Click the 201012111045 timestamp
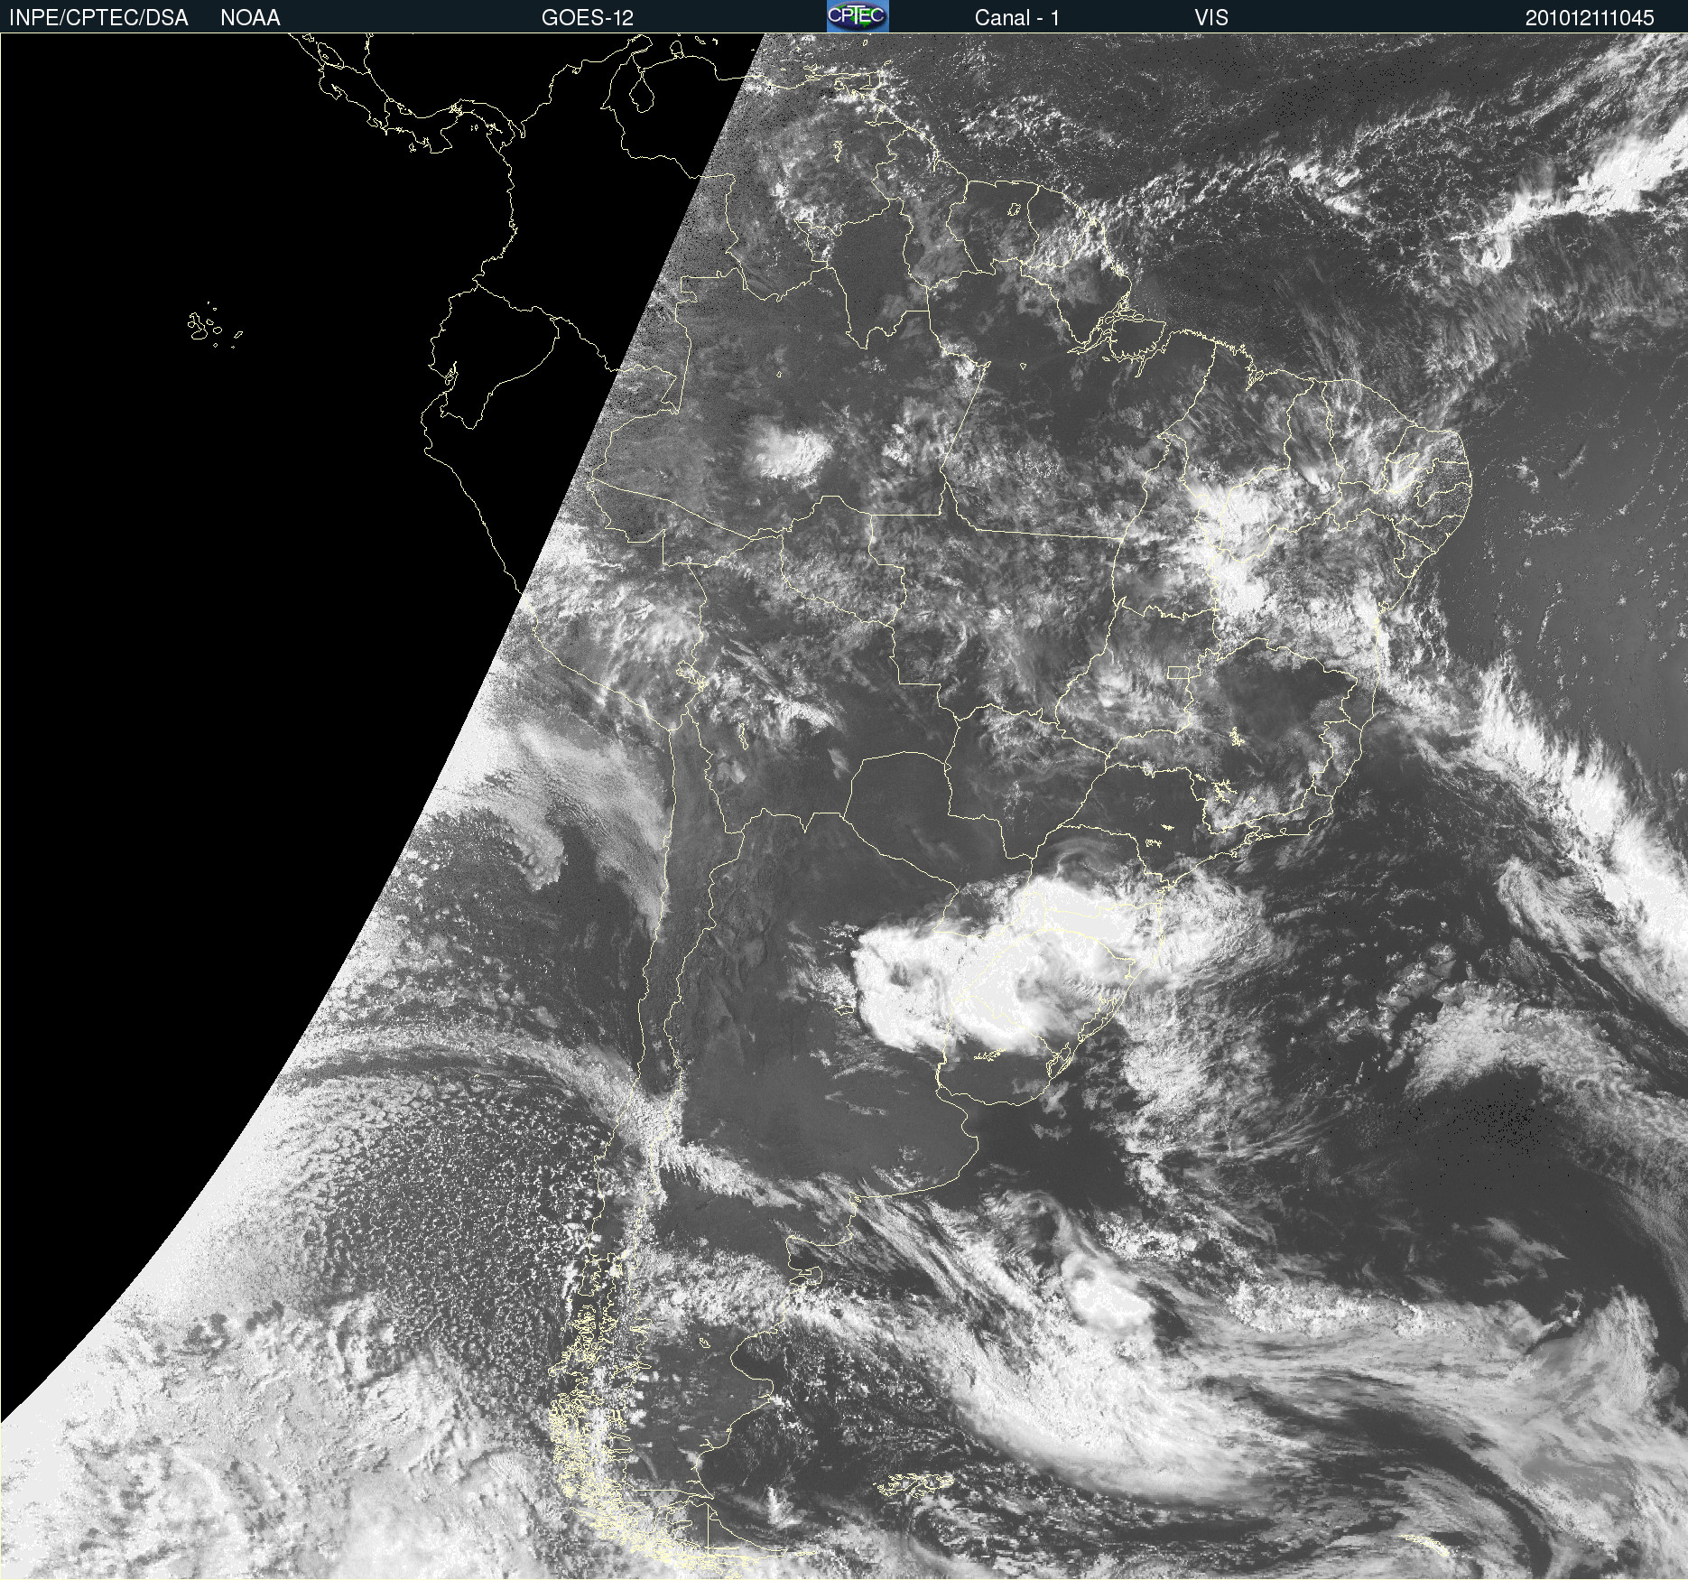The height and width of the screenshot is (1580, 1688). tap(1590, 18)
